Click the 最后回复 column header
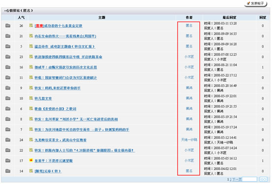Viewport: 272px width, 184px height. 229,18
